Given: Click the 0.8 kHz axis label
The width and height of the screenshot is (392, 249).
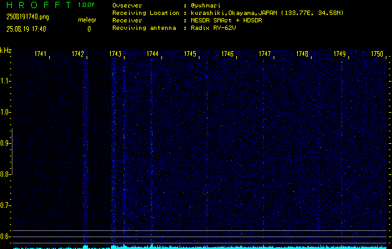Looking at the screenshot, I should coord(5,174).
